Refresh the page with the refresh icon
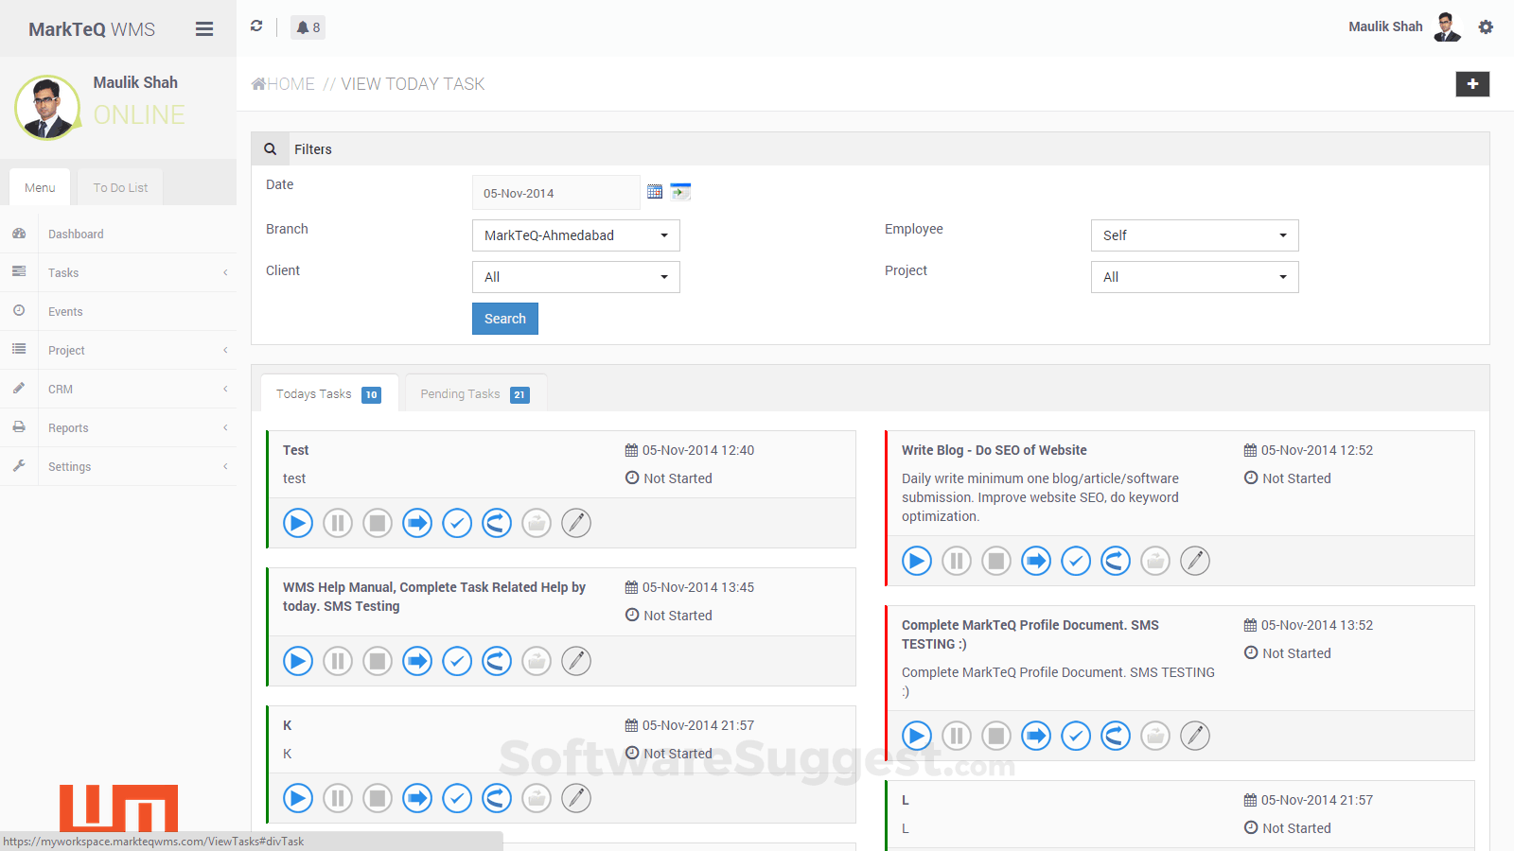This screenshot has height=851, width=1514. 256,26
